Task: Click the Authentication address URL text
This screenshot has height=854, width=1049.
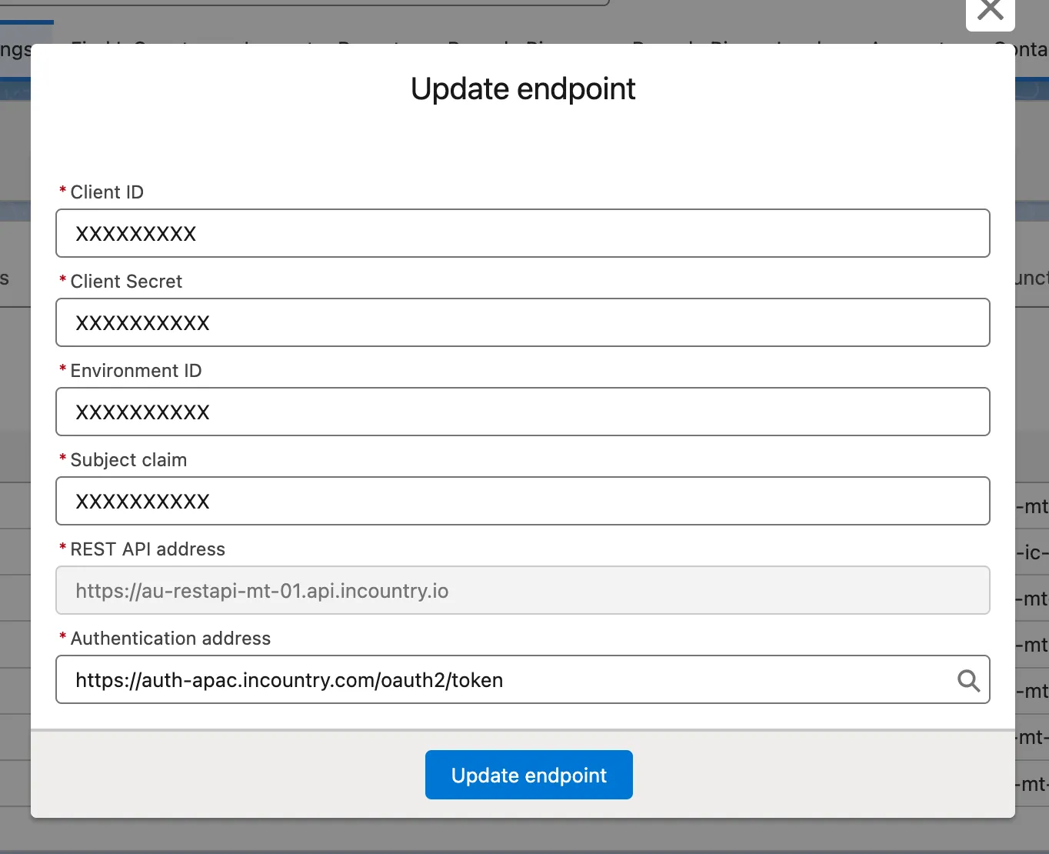Action: click(x=289, y=680)
